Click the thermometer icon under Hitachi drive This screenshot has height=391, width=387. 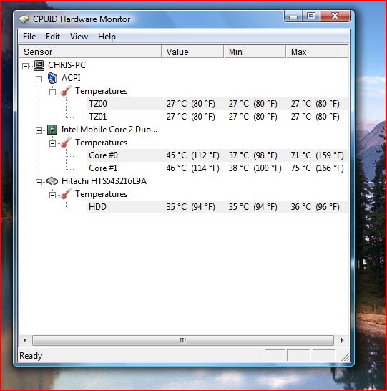click(66, 194)
